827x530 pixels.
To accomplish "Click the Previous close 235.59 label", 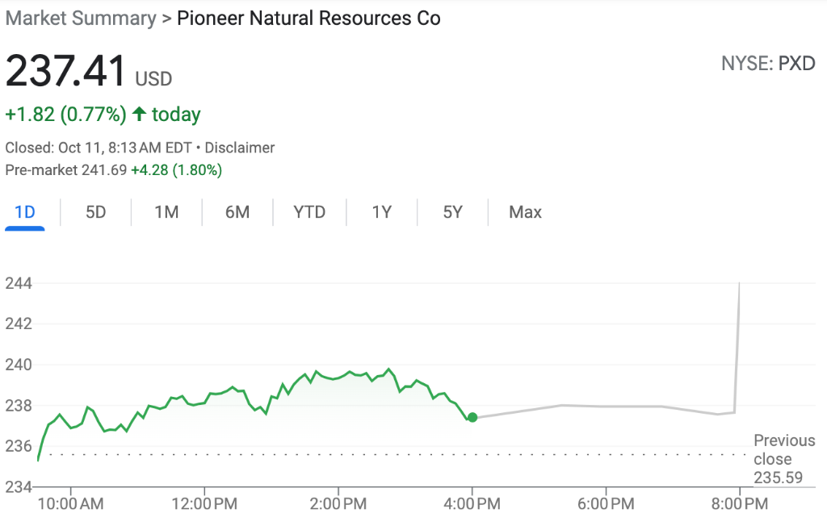I will pyautogui.click(x=783, y=459).
